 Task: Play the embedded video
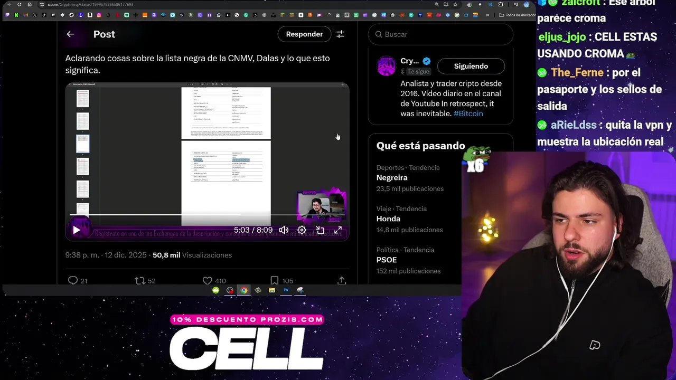(77, 230)
